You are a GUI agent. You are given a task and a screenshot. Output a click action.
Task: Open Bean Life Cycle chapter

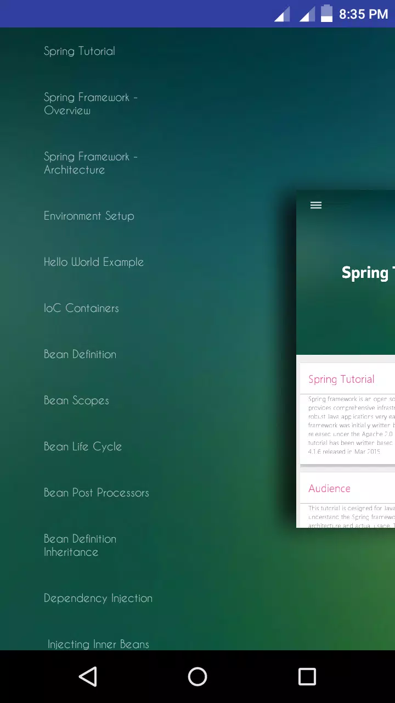(83, 447)
